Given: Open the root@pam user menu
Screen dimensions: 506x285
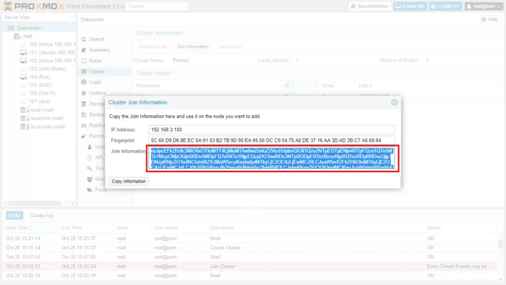Looking at the screenshot, I should coord(484,6).
